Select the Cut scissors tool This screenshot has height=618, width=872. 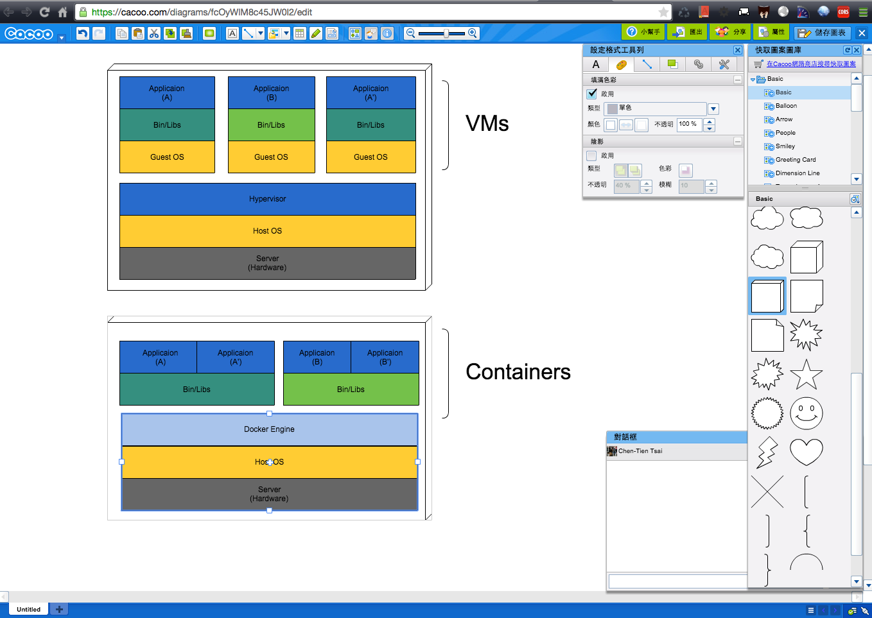[154, 33]
